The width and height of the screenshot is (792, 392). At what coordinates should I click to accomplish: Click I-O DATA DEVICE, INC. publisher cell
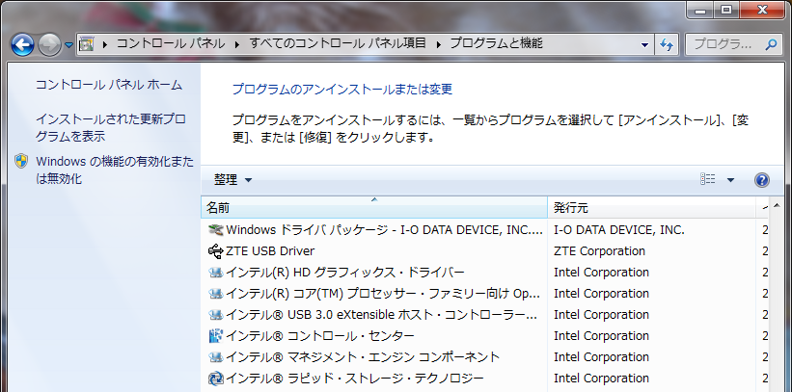point(619,230)
